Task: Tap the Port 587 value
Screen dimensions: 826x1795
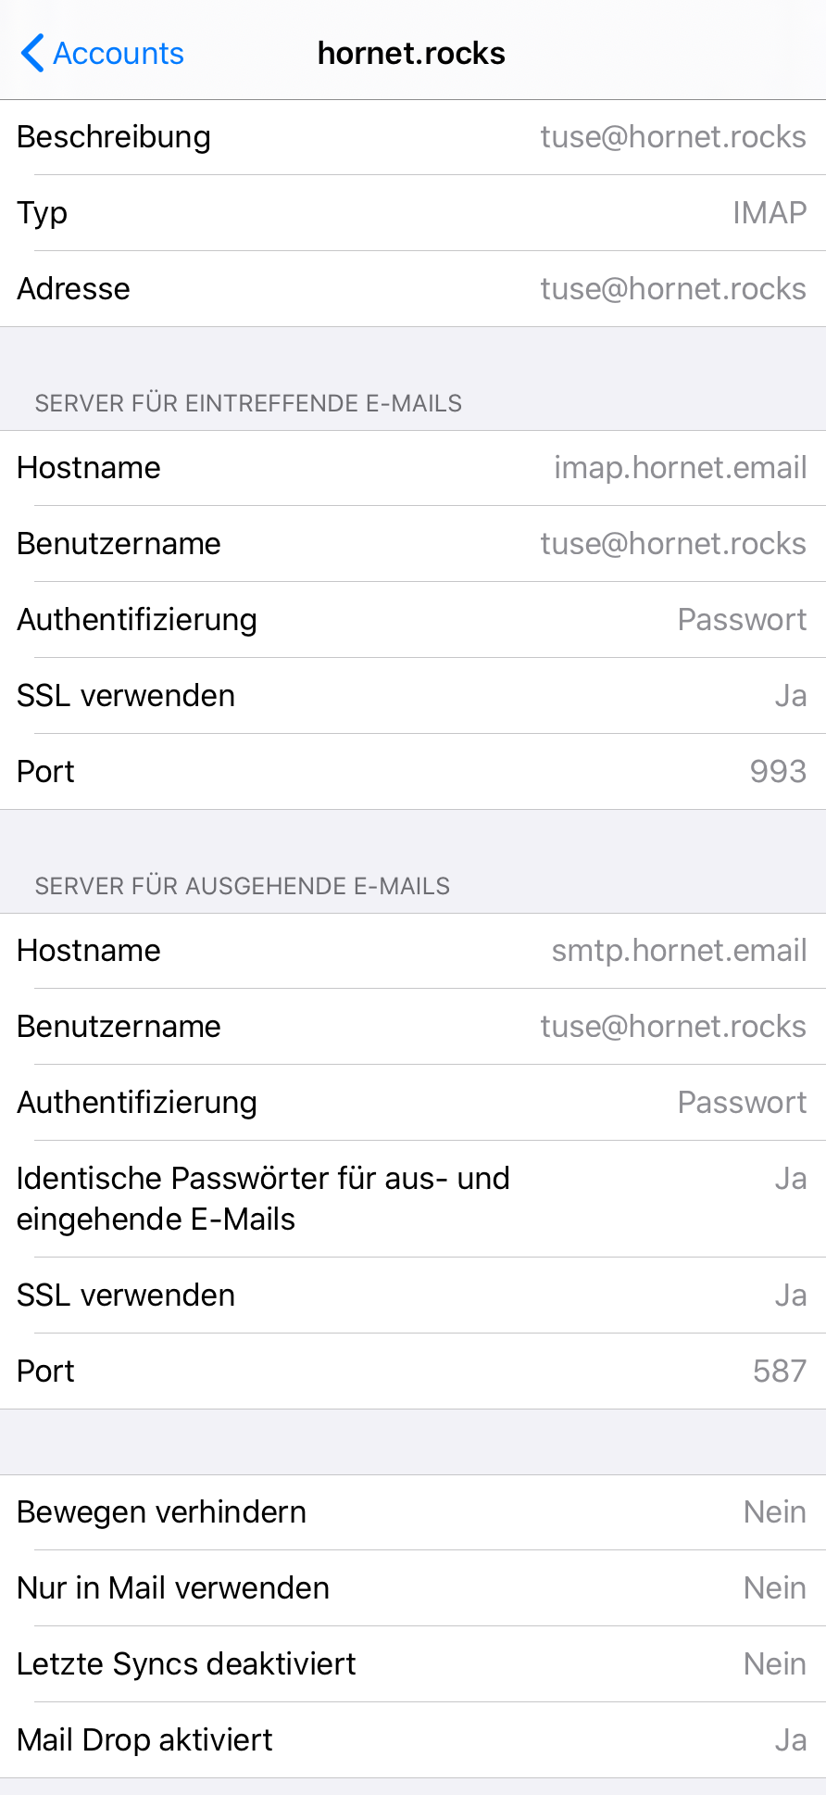Action: click(779, 1372)
